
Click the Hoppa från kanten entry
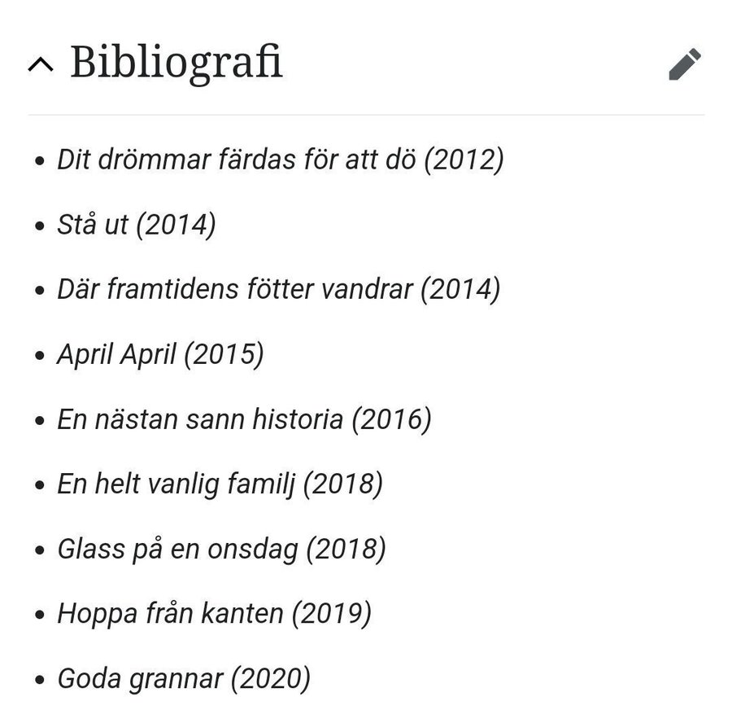[169, 614]
